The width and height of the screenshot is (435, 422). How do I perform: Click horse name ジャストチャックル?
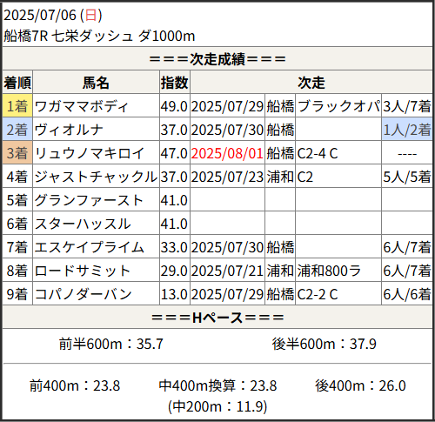click(x=96, y=177)
